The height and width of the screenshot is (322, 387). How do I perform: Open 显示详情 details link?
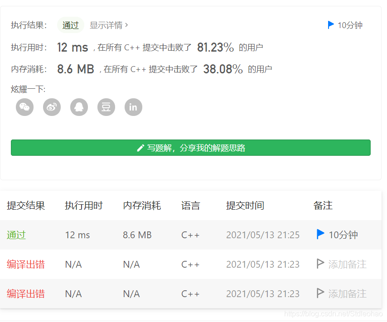[x=106, y=25]
